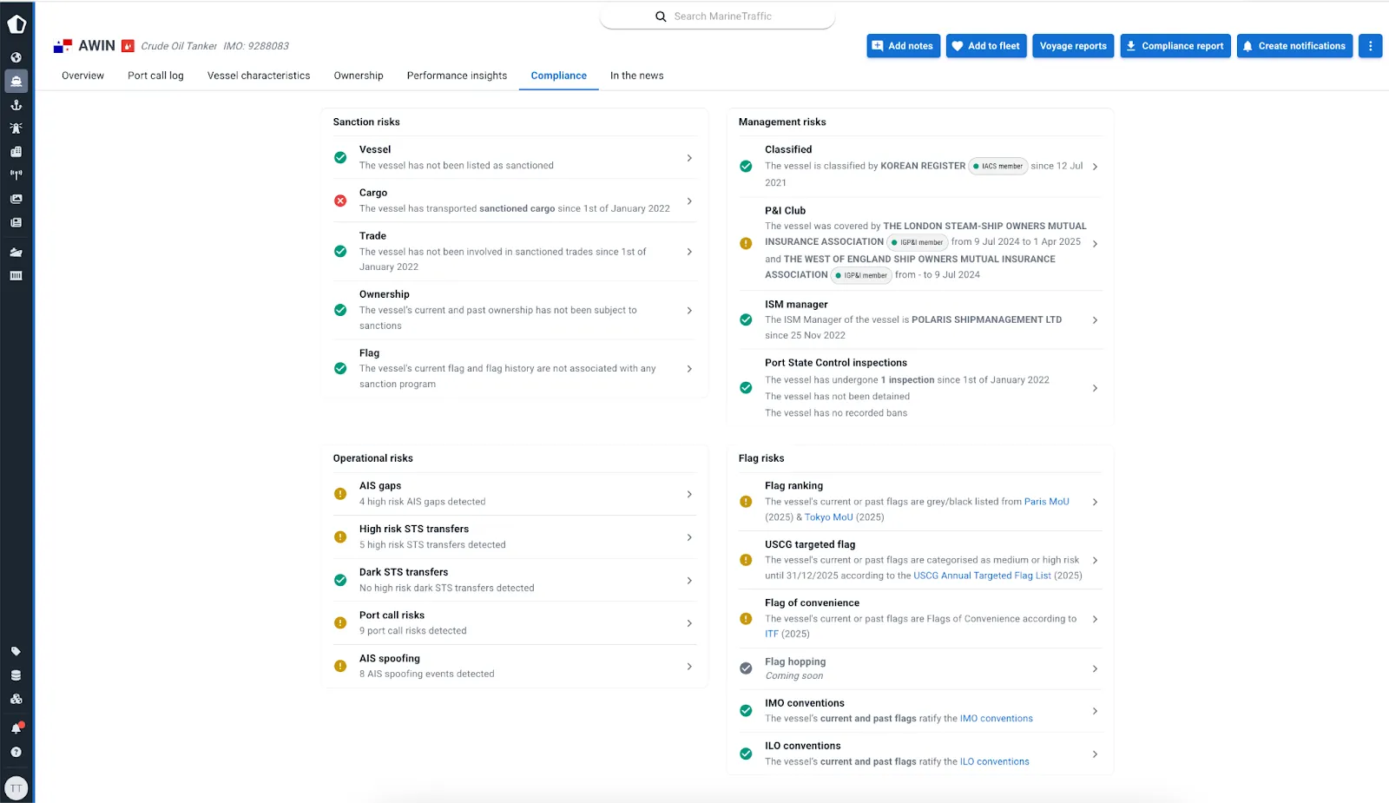Select the Compliance tab
The image size is (1389, 803).
tap(559, 76)
